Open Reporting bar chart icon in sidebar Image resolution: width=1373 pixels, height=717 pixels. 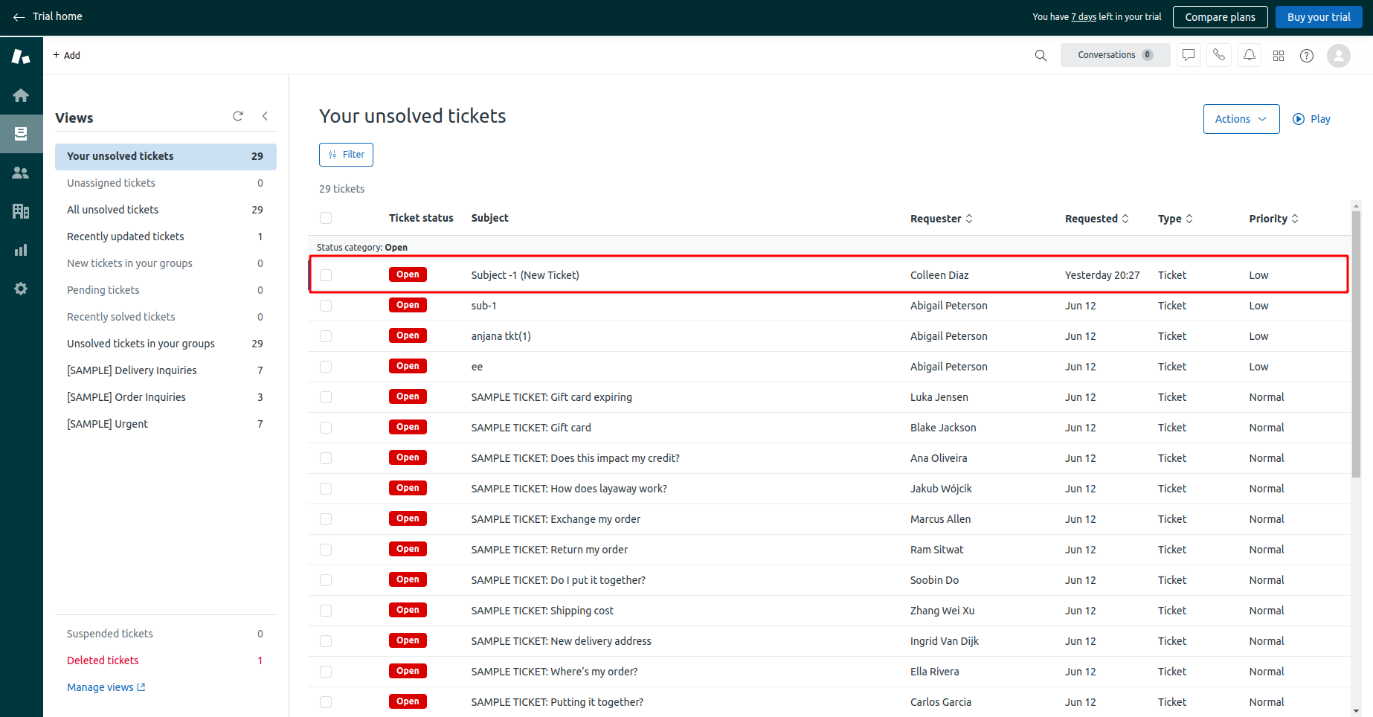point(21,250)
